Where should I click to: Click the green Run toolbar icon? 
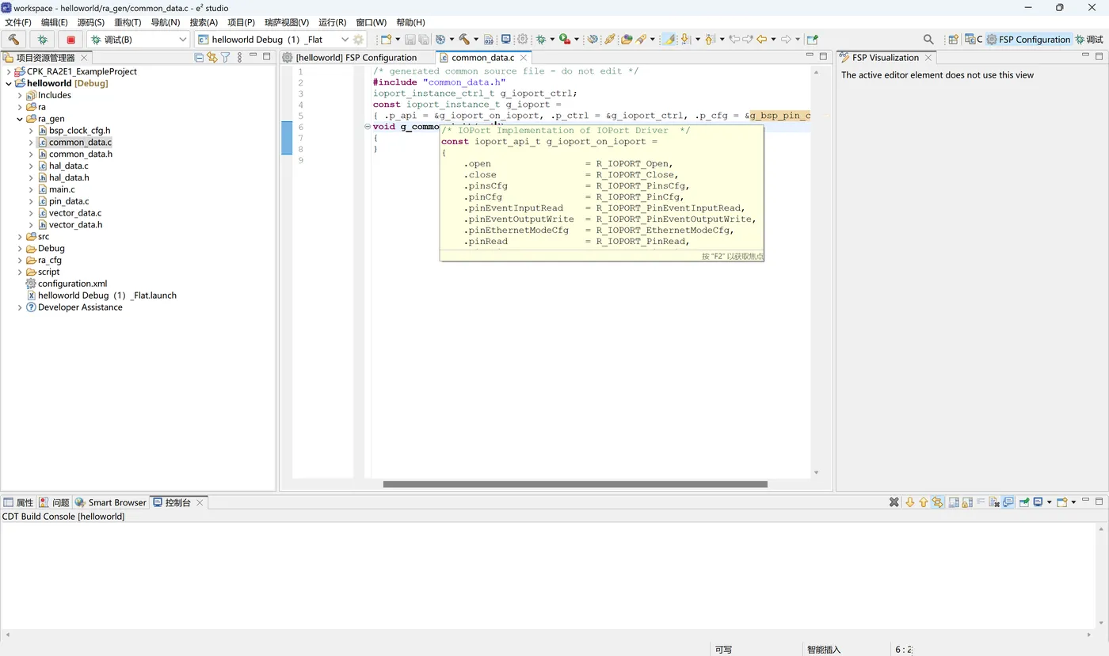coord(564,39)
